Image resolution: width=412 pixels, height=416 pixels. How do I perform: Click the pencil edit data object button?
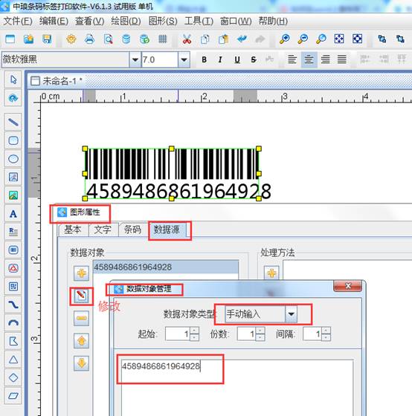81,296
